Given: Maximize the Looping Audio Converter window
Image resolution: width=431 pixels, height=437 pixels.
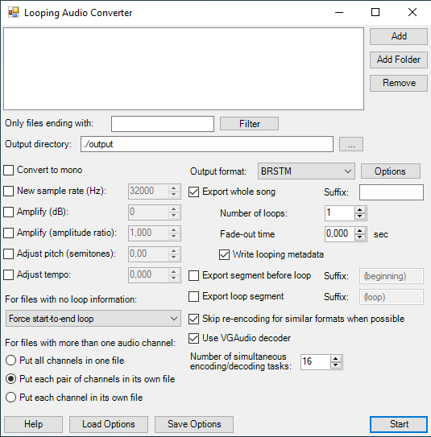Looking at the screenshot, I should [x=375, y=12].
